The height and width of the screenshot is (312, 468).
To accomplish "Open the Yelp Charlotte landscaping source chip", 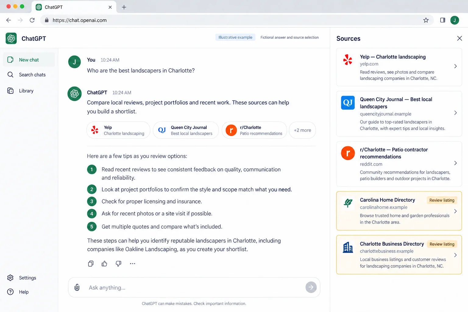I will pos(119,130).
